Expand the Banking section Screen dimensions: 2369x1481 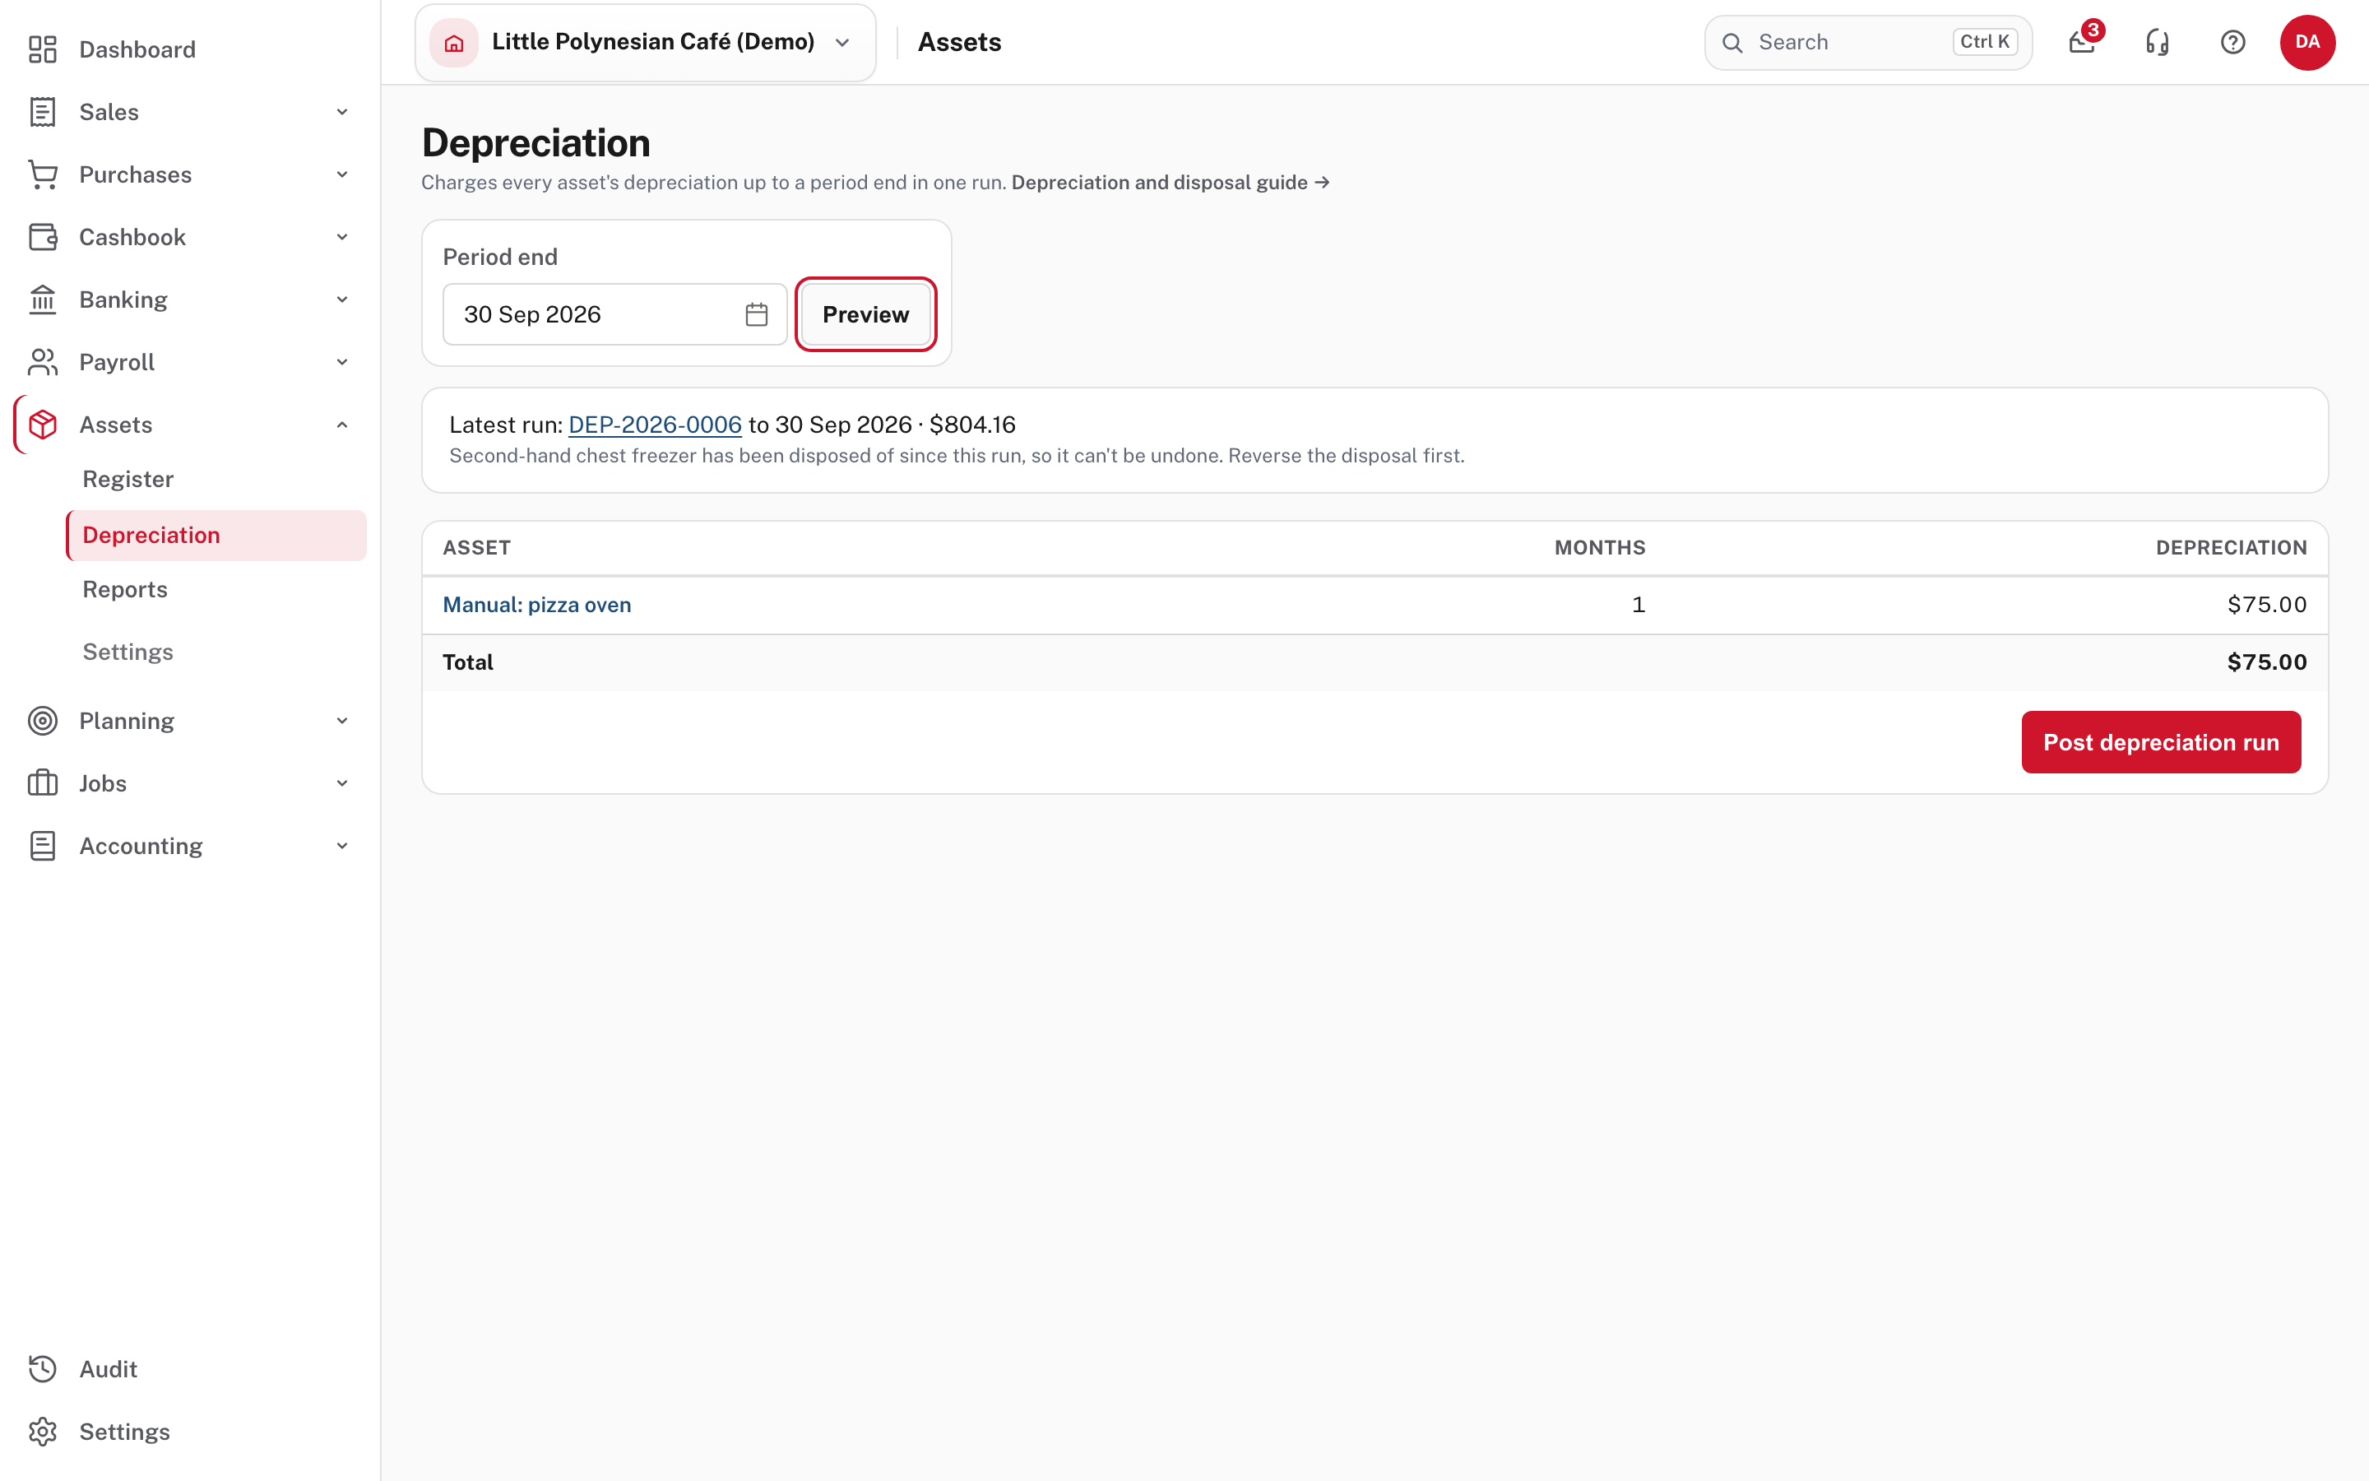tap(190, 299)
